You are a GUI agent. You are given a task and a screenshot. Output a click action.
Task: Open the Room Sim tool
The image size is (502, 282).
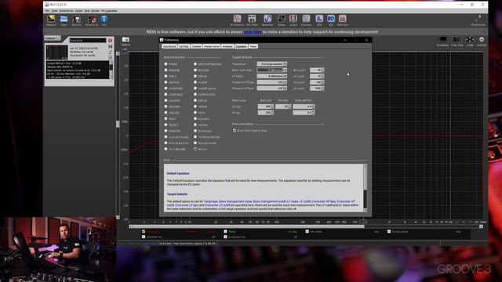pyautogui.click(x=343, y=19)
